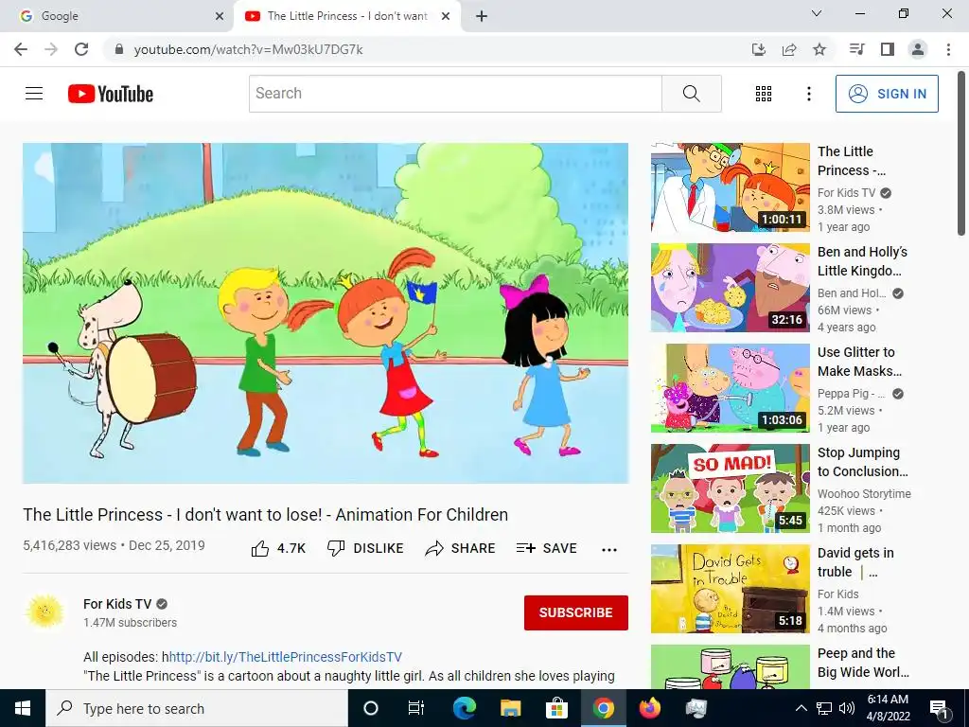This screenshot has width=969, height=727.
Task: Open David Gets in Trouble thumbnail
Action: coord(731,589)
